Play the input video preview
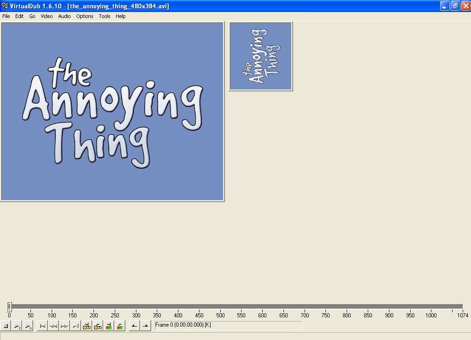 [17, 326]
